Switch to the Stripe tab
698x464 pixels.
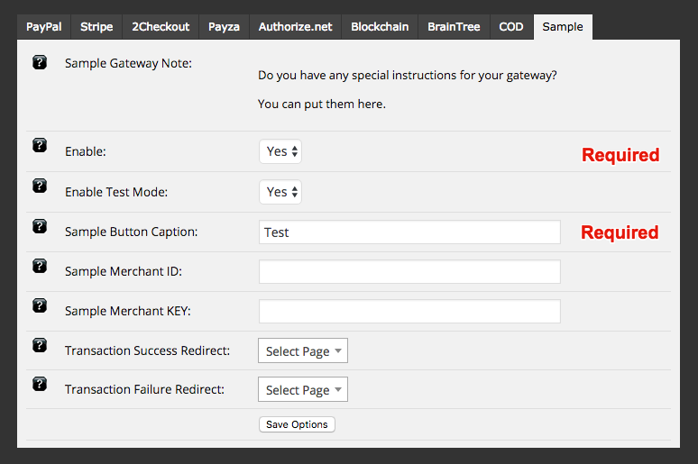tap(96, 27)
